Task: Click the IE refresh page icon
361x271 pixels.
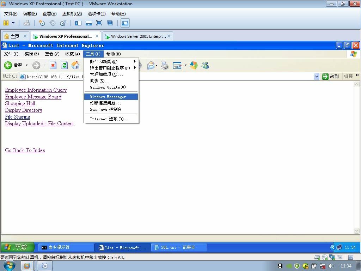Action: (x=64, y=65)
